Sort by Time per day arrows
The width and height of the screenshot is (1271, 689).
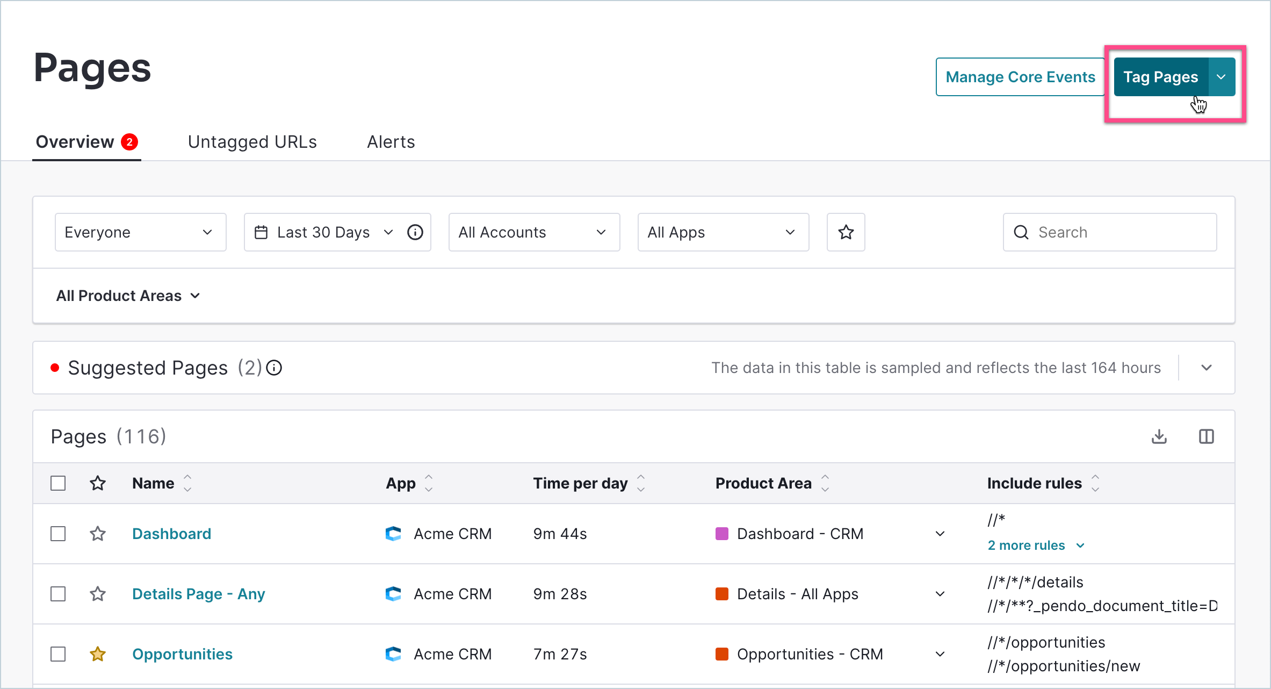coord(641,483)
